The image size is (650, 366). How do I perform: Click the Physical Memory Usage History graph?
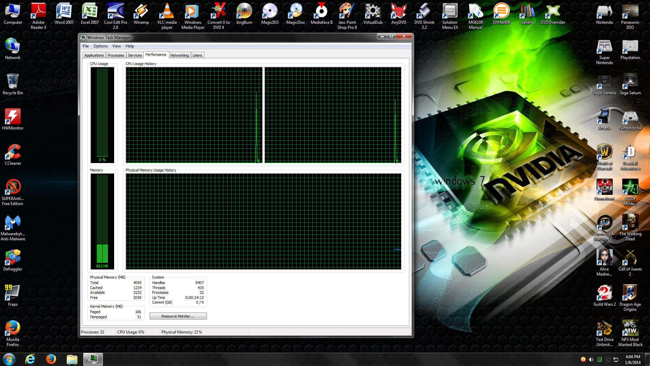click(263, 221)
